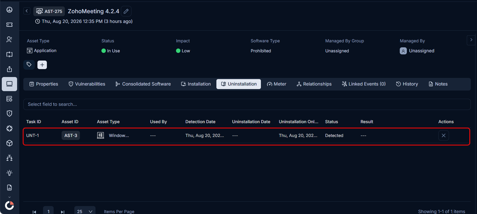Click the Task ID column header
The height and width of the screenshot is (214, 477).
coord(34,122)
